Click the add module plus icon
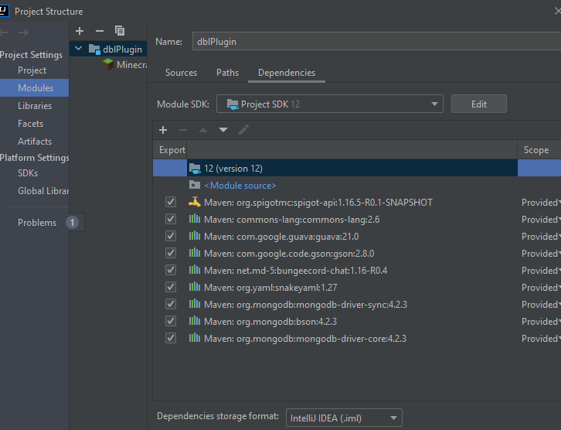This screenshot has width=561, height=430. [79, 31]
